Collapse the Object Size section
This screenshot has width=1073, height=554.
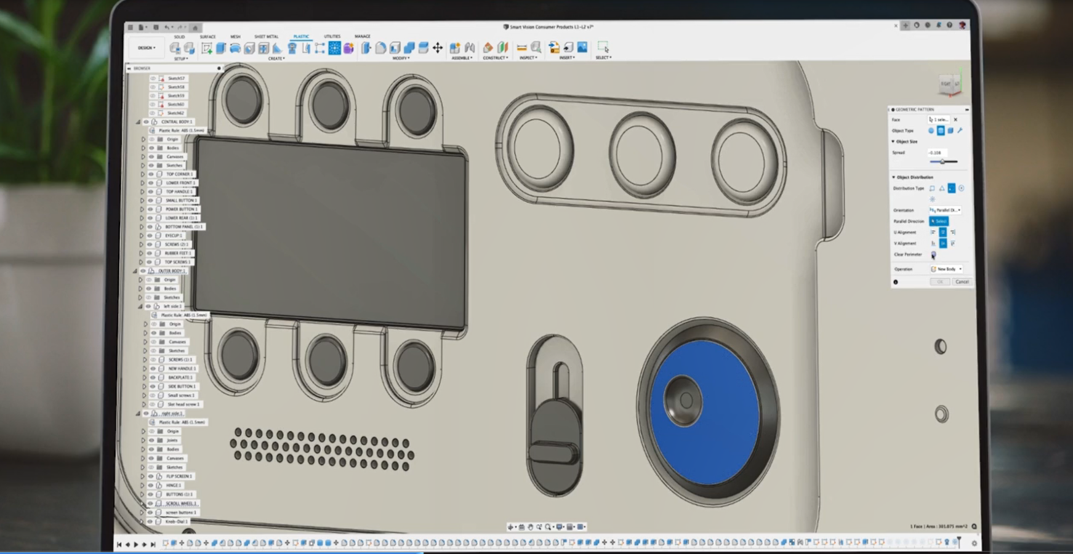(893, 142)
